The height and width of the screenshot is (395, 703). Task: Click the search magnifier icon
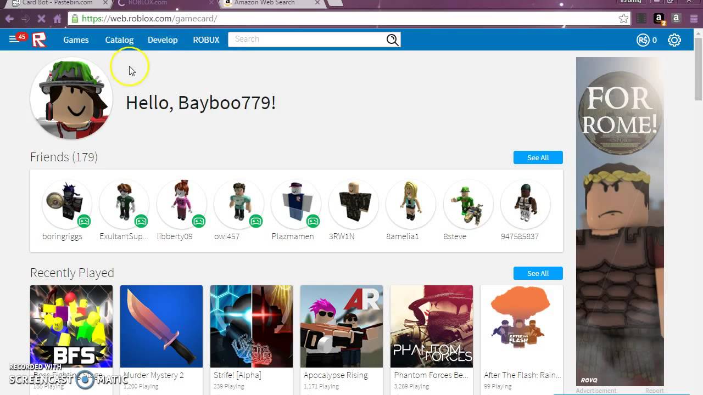pos(392,39)
